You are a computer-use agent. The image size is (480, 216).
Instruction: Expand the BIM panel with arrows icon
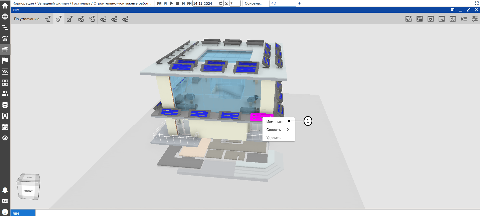point(468,10)
